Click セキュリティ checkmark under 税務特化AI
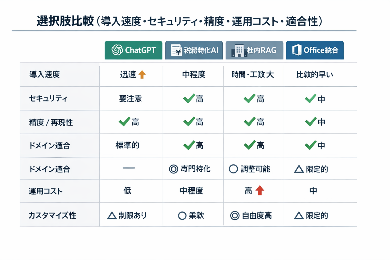390x260 pixels. click(x=189, y=98)
